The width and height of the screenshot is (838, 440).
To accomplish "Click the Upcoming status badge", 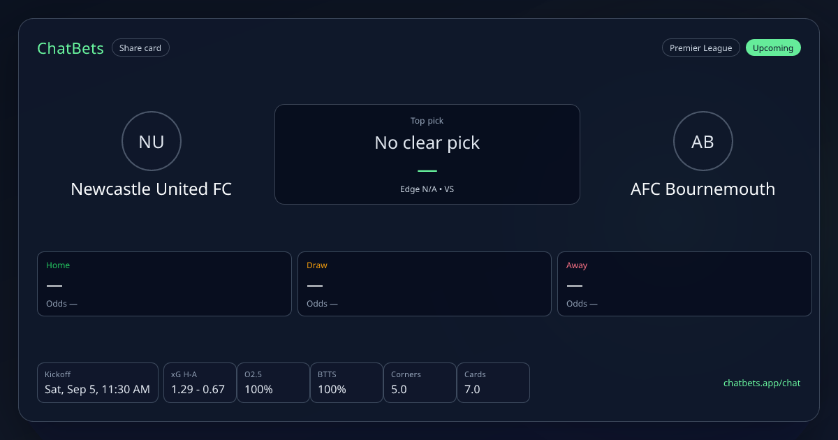I will point(773,48).
